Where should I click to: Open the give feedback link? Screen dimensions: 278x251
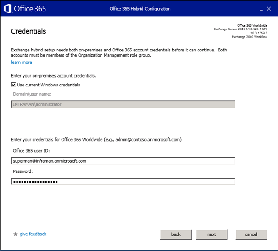(33, 234)
